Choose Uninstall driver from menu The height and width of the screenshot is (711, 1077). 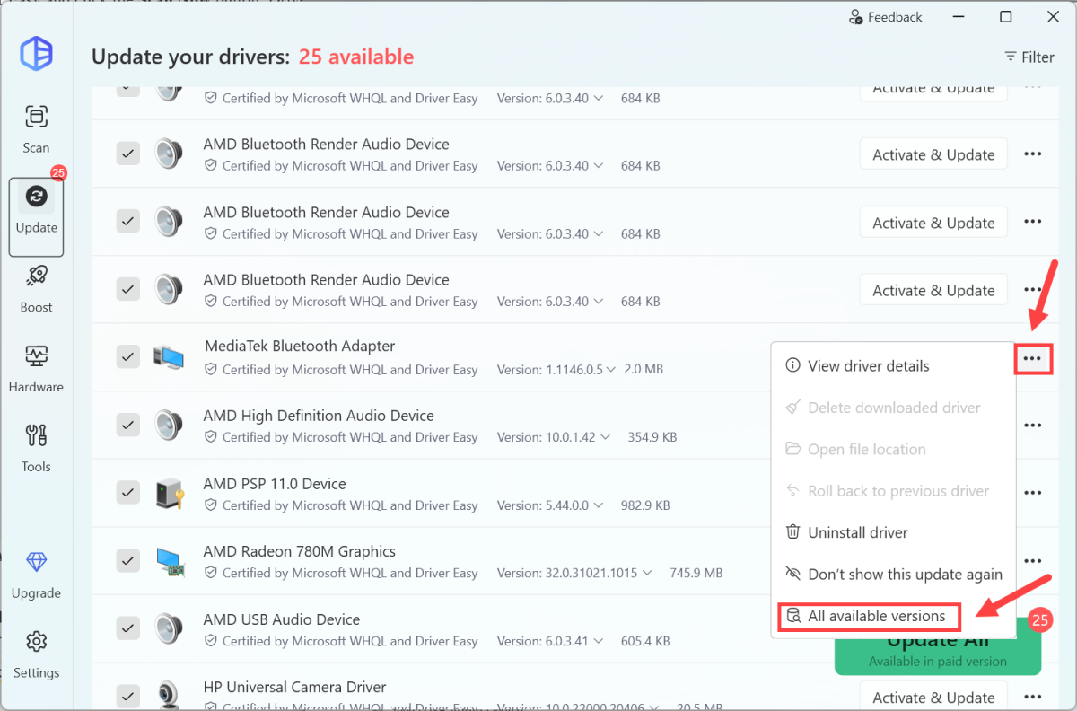coord(893,532)
